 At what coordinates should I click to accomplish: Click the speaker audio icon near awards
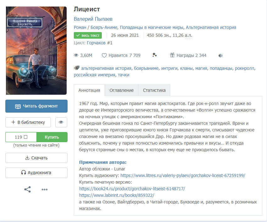pos(221,56)
